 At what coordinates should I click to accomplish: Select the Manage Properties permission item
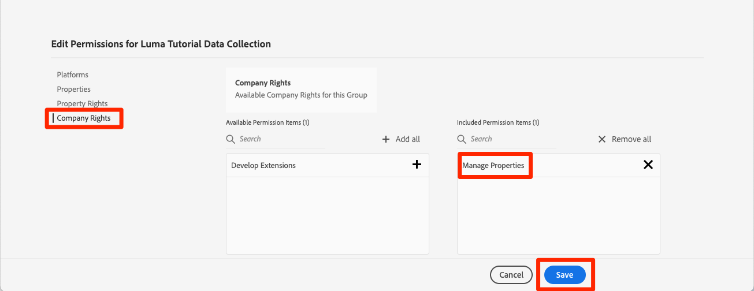pyautogui.click(x=493, y=166)
